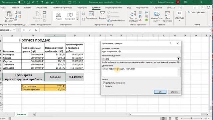This screenshot has width=213, height=120.
Task: Click the dialog help question mark
Action: click(x=170, y=43)
